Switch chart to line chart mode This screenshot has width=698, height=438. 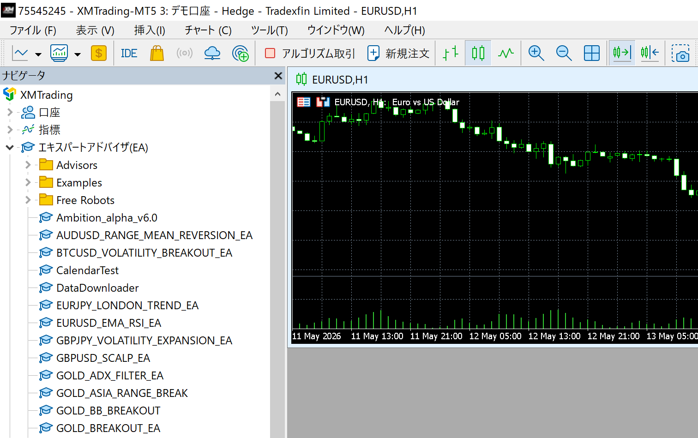pos(506,54)
